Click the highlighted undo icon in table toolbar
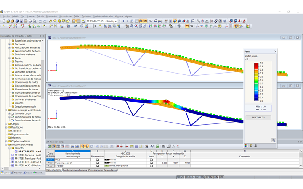The height and width of the screenshot is (189, 303). (x=83, y=147)
